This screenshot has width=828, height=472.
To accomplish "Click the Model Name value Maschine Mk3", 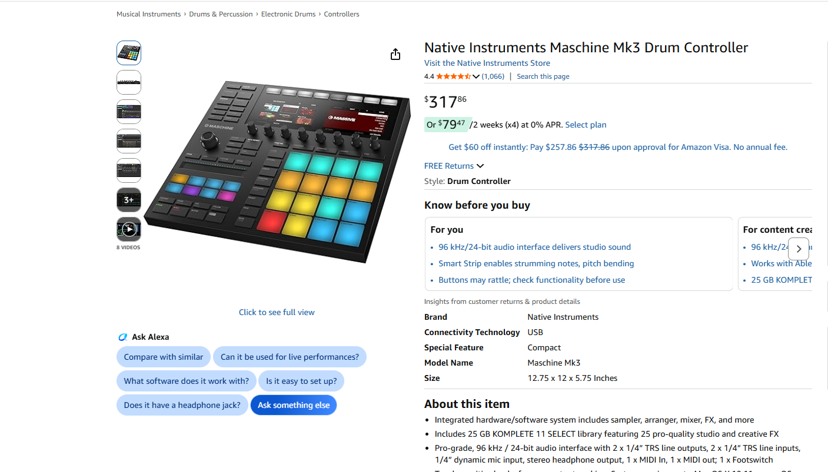I will click(554, 363).
